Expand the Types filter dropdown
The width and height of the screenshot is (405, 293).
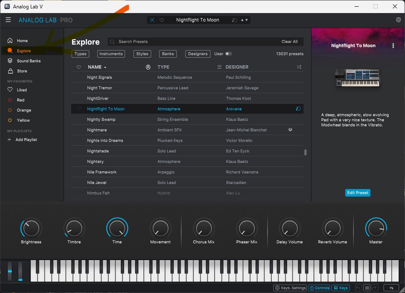[80, 54]
